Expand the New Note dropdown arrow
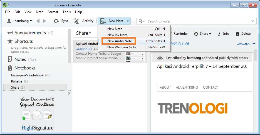This screenshot has width=260, height=135. tap(128, 21)
